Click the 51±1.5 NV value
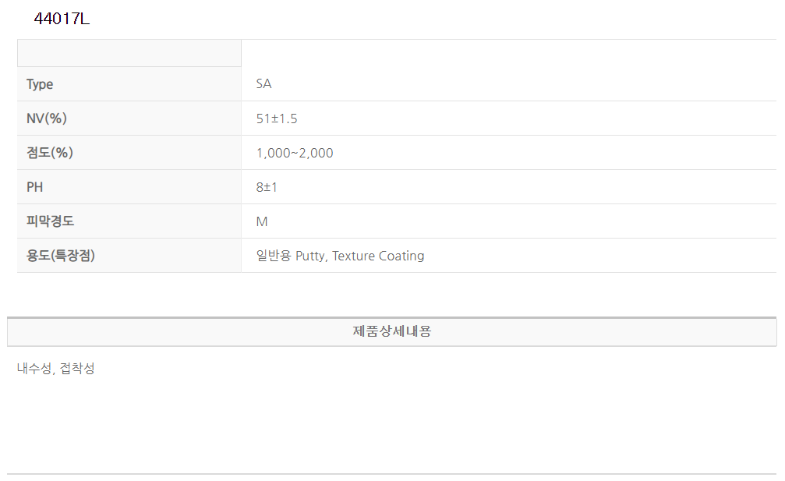This screenshot has width=785, height=481. click(x=277, y=118)
